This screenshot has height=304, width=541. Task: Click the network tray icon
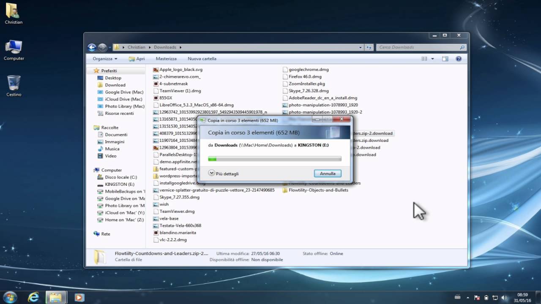point(495,298)
